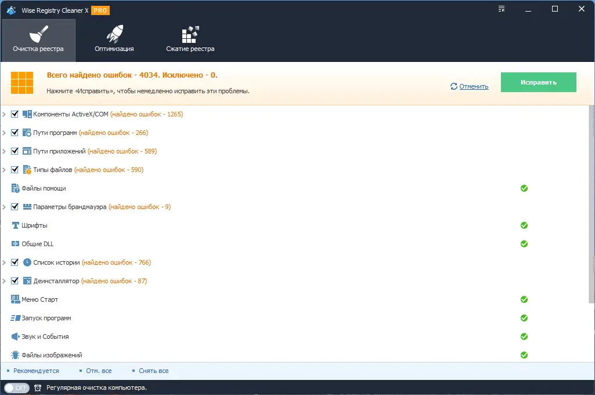Click ActiveX/COM error count 1265 text
This screenshot has width=595, height=395.
coord(146,114)
